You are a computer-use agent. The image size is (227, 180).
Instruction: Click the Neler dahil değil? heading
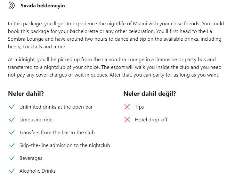(150, 94)
